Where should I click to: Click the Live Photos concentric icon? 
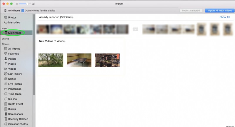click(x=6, y=84)
